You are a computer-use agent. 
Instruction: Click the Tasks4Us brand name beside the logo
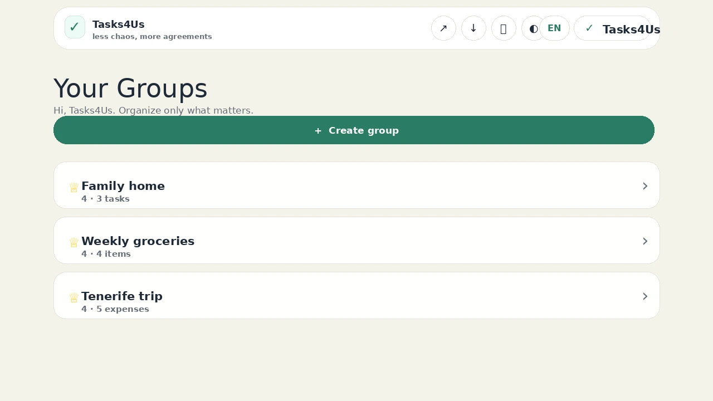119,25
